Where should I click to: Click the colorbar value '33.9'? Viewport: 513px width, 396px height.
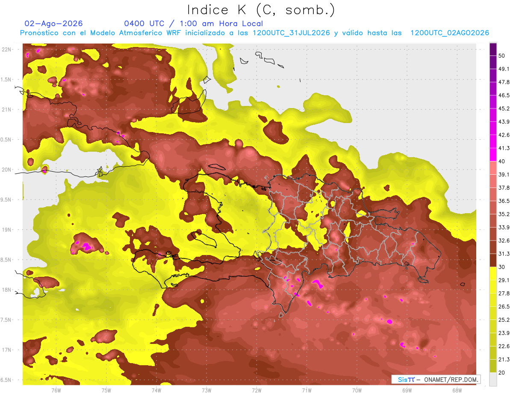click(x=504, y=227)
